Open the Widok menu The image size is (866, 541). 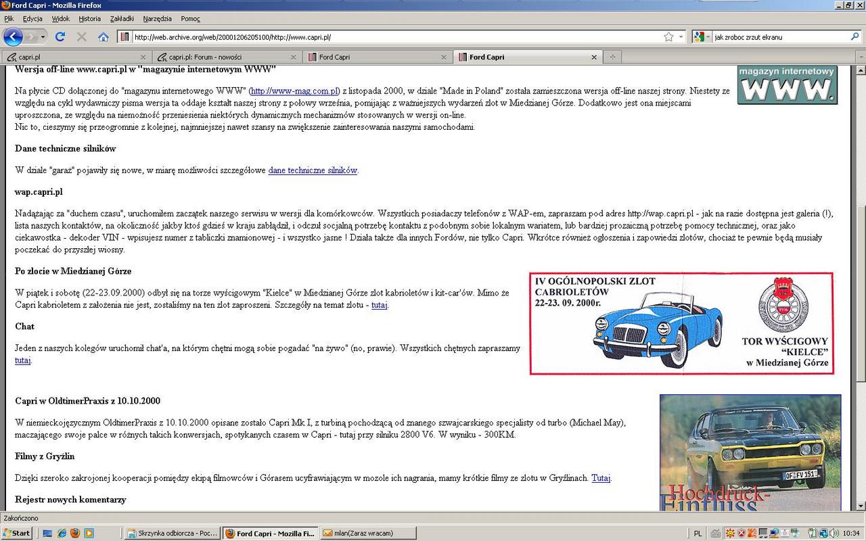click(61, 19)
